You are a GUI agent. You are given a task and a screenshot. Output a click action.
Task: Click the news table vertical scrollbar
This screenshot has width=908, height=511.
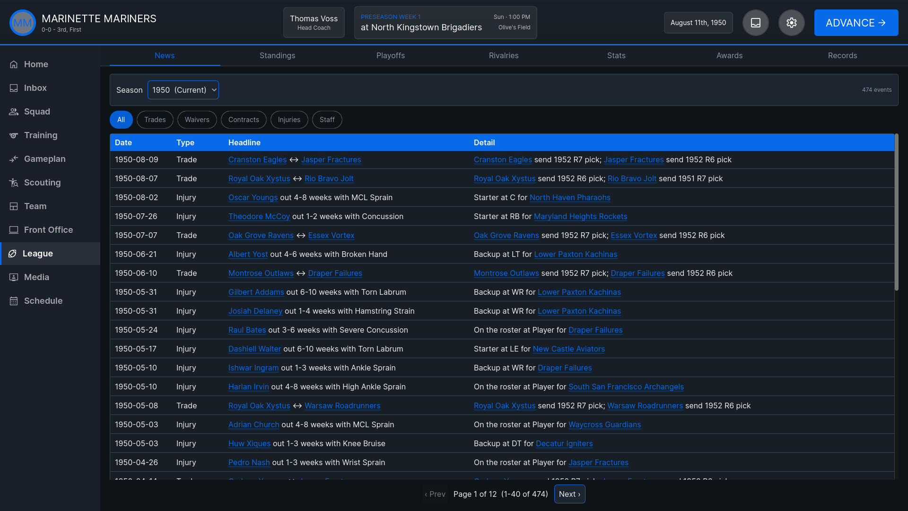coord(896,212)
